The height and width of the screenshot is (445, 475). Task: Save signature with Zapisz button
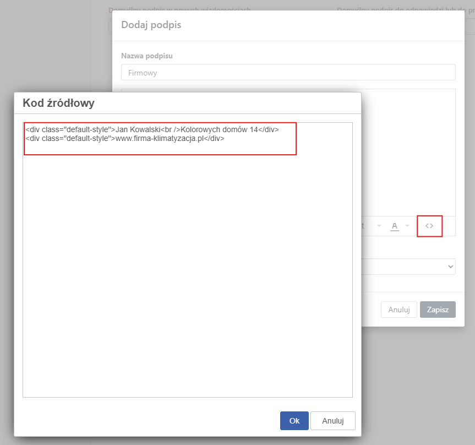[438, 310]
